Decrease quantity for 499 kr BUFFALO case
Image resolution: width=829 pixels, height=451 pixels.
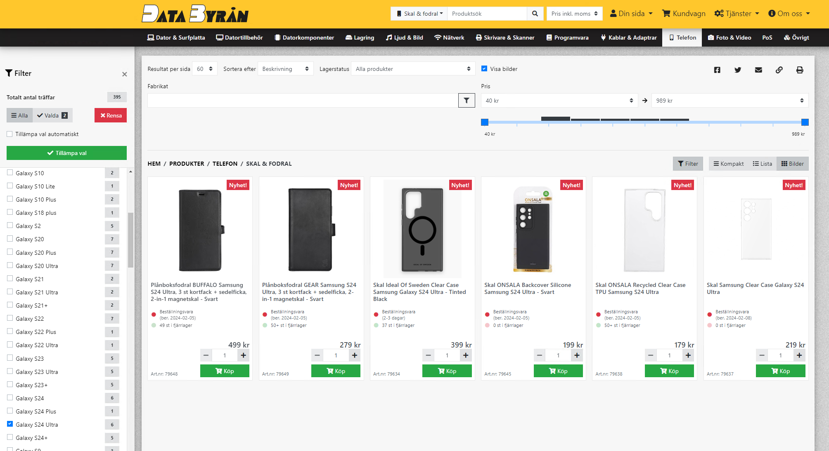click(206, 355)
